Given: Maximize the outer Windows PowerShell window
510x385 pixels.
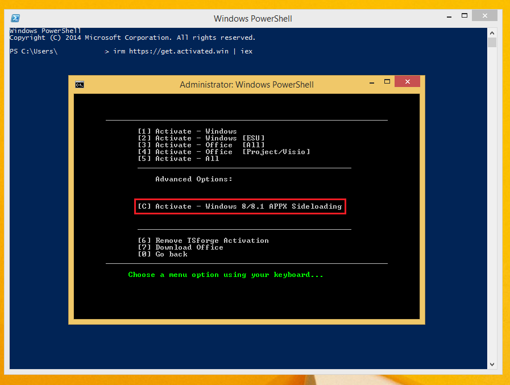Looking at the screenshot, I should click(x=465, y=15).
